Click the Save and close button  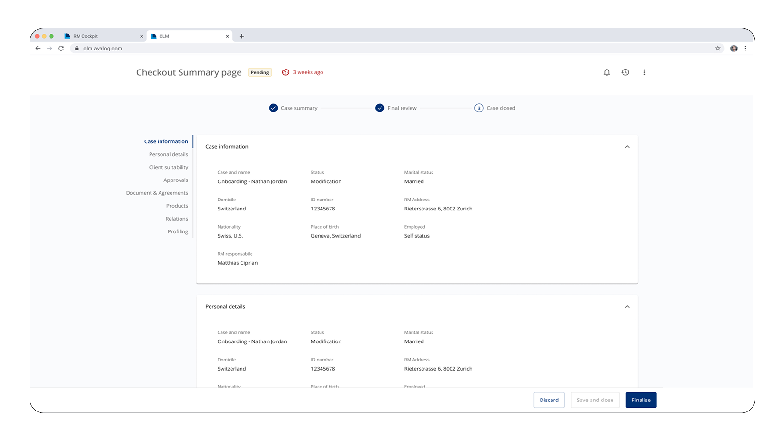[x=595, y=400]
